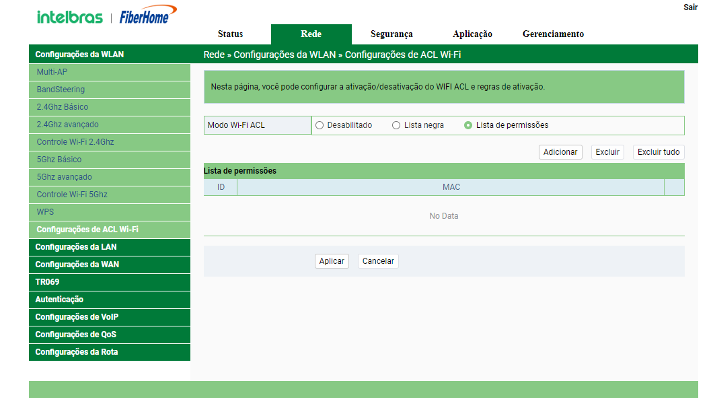The image size is (711, 416).
Task: Click the Modo Wi-Fi ACL label
Action: coord(236,125)
